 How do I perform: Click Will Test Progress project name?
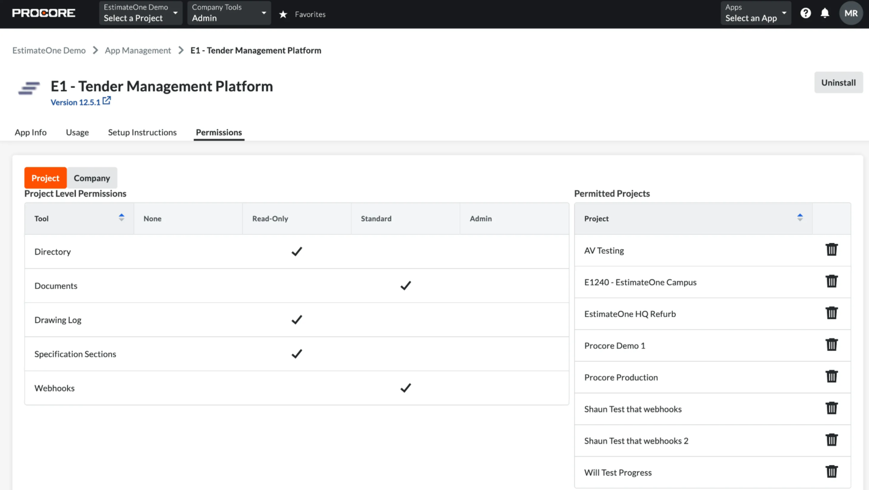coord(617,472)
